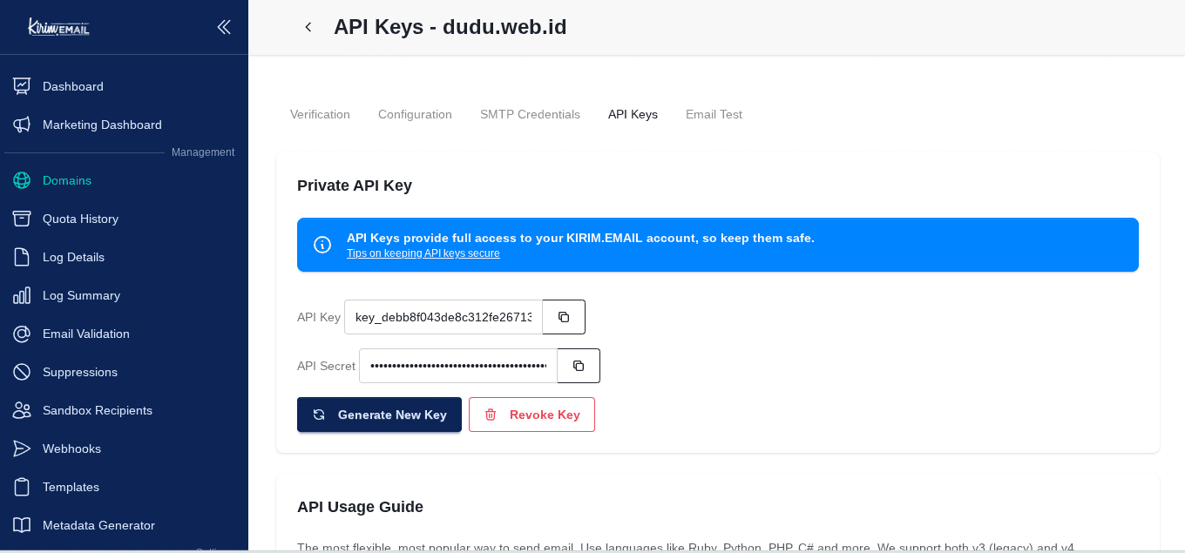Collapse the sidebar with the double-chevron

coord(224,27)
